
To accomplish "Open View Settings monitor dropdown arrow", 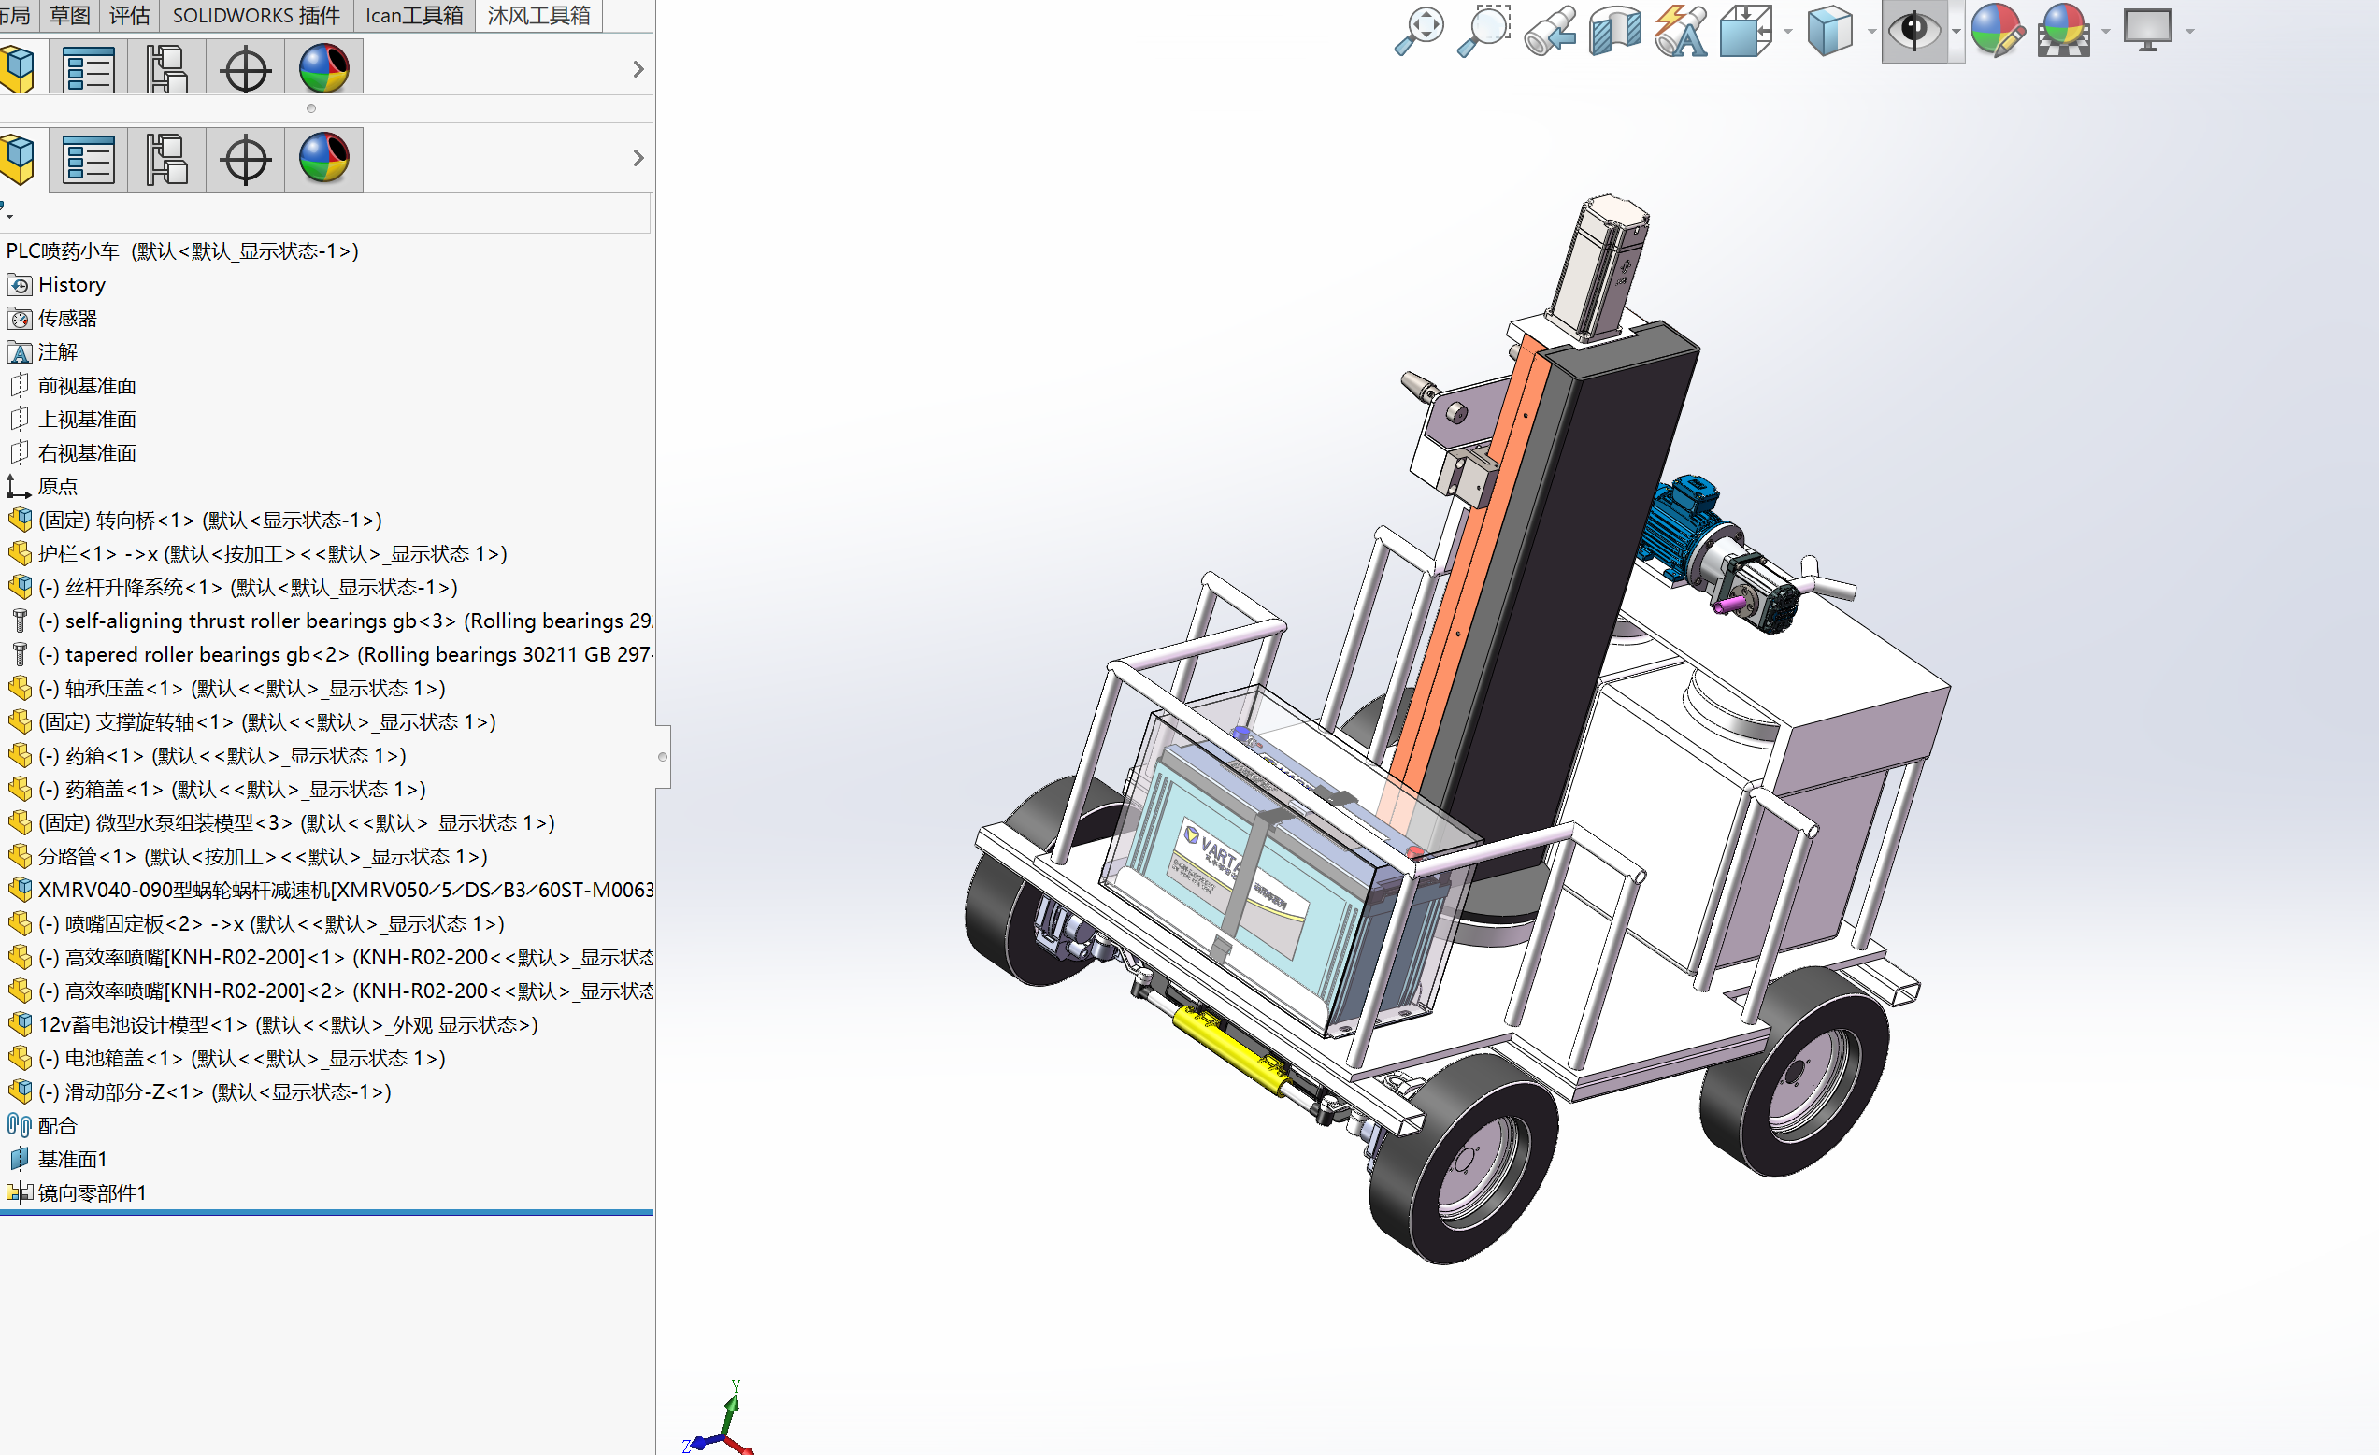I will coord(2190,31).
